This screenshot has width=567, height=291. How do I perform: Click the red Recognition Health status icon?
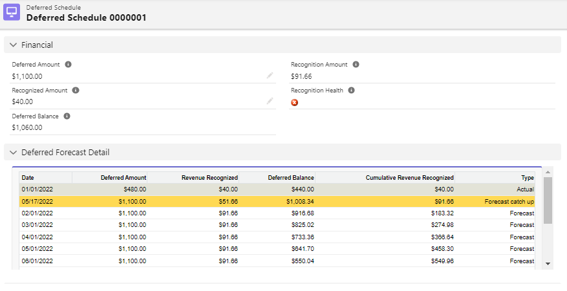click(x=295, y=102)
